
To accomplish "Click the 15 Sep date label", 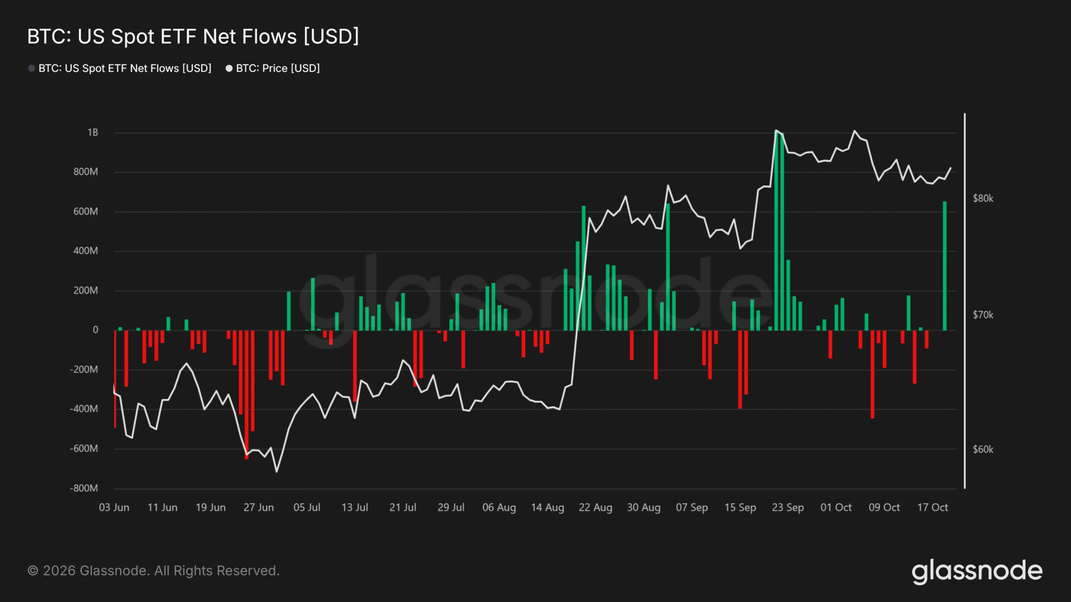I will pyautogui.click(x=740, y=508).
